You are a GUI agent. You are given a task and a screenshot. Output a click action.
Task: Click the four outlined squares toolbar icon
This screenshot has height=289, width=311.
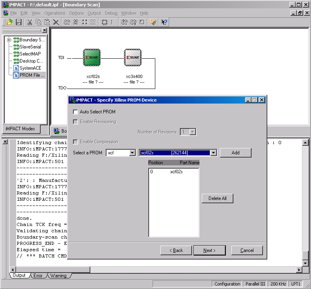tap(93, 22)
